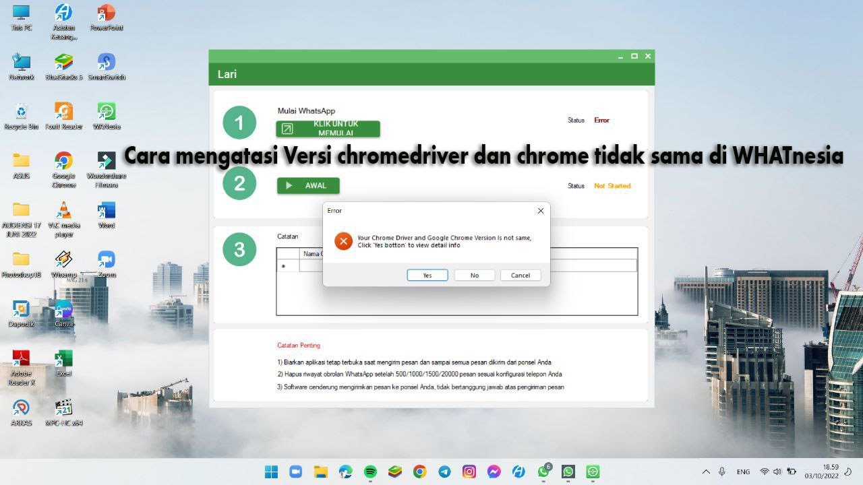Open Foxit Reader desktop shortcut
863x485 pixels.
coord(64,116)
